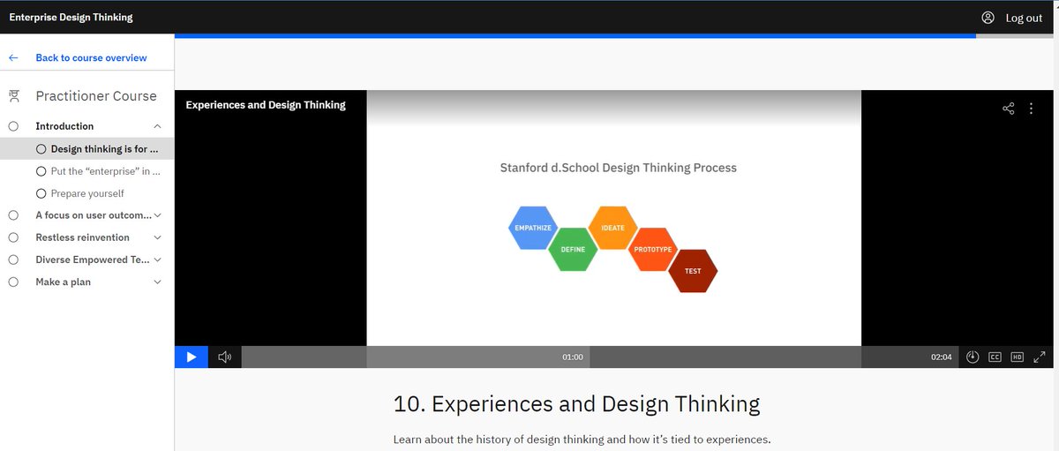
Task: Expand the Restless reinvention chevron
Action: point(157,237)
